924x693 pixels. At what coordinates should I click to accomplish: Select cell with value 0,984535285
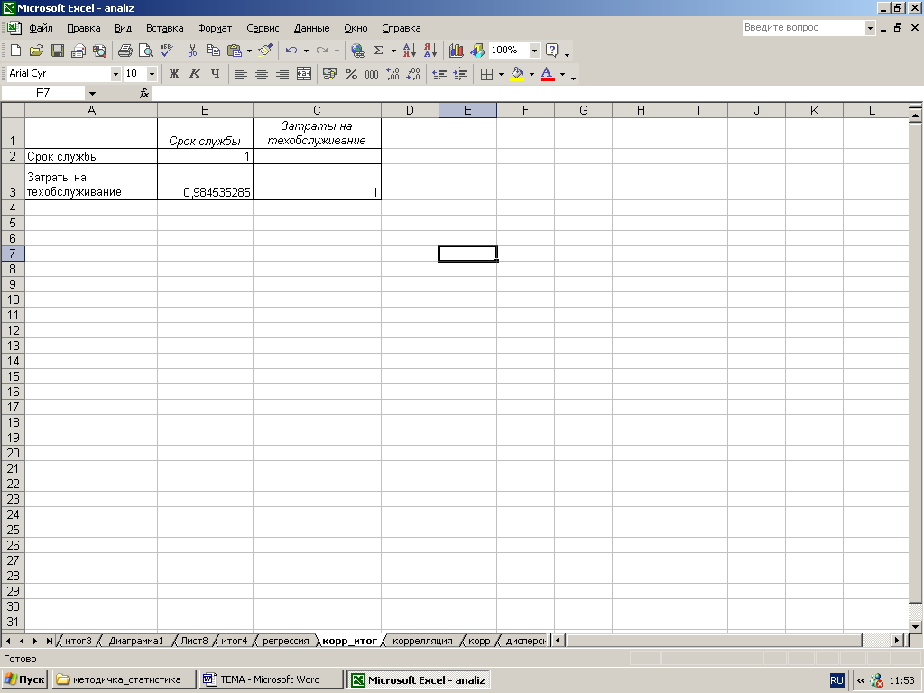(x=205, y=181)
